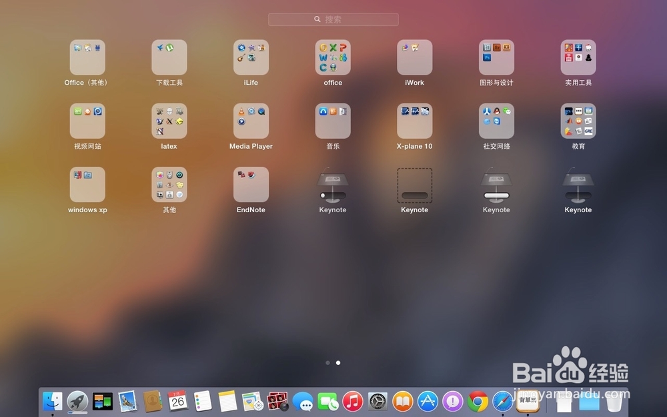Image resolution: width=667 pixels, height=417 pixels.
Task: Open the 音乐 folder
Action: point(332,120)
